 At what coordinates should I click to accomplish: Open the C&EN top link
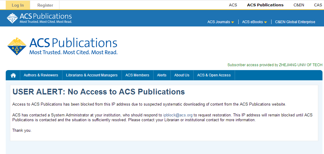click(x=299, y=5)
